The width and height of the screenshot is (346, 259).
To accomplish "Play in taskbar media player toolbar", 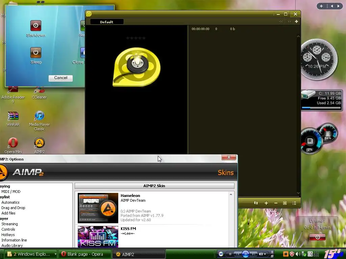I will (245, 254).
